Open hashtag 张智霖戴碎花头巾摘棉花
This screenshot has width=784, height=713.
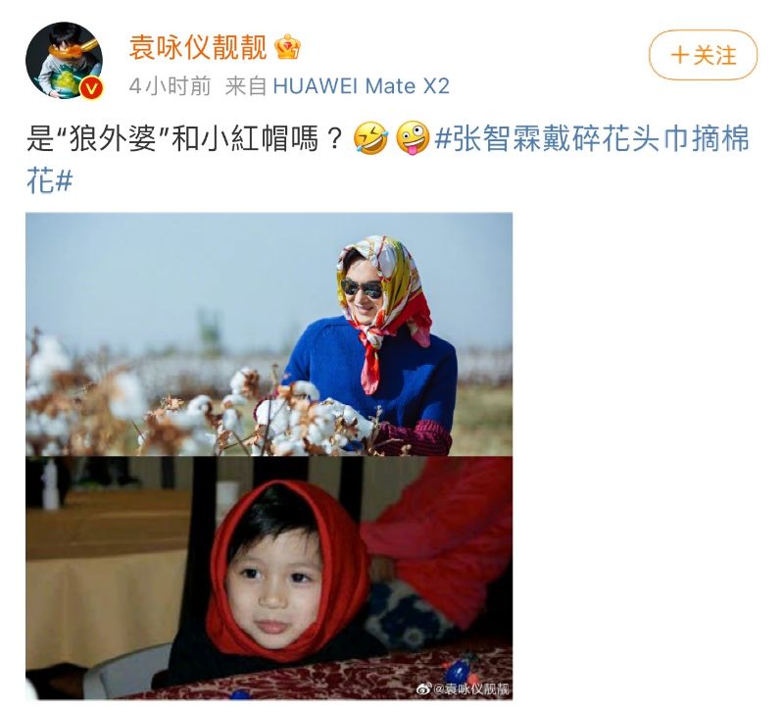coord(592,138)
